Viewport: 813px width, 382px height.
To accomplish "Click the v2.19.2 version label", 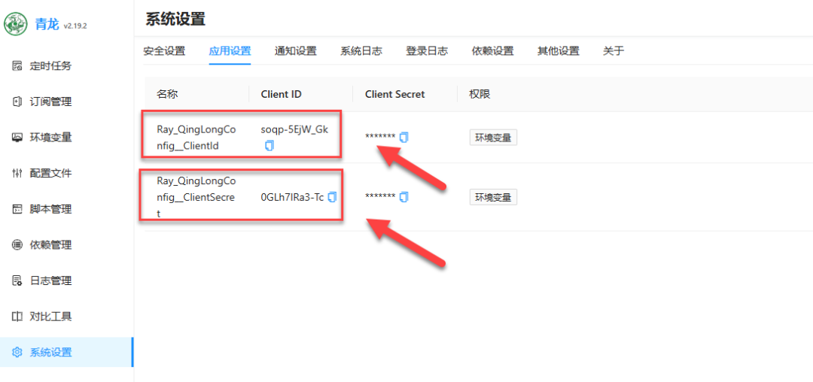I will (75, 26).
